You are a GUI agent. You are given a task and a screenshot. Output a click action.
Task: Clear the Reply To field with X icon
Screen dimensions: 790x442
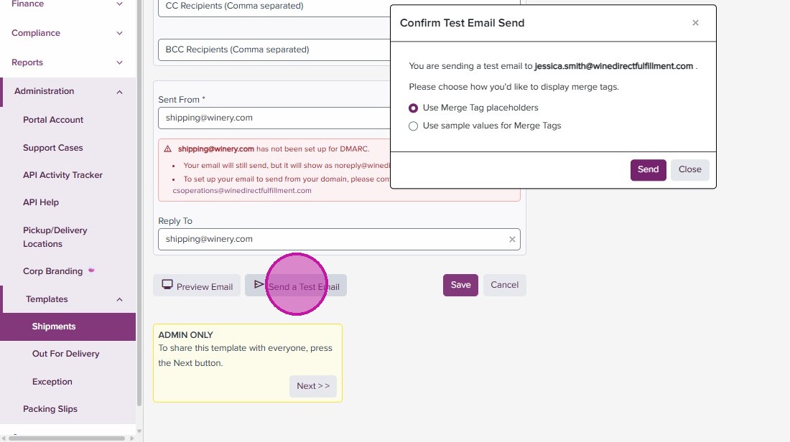(512, 240)
